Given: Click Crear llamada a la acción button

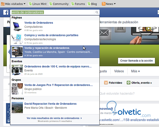Looking at the screenshot, I should 136,61.
